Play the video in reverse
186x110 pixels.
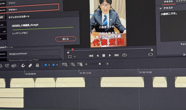[x=98, y=55]
